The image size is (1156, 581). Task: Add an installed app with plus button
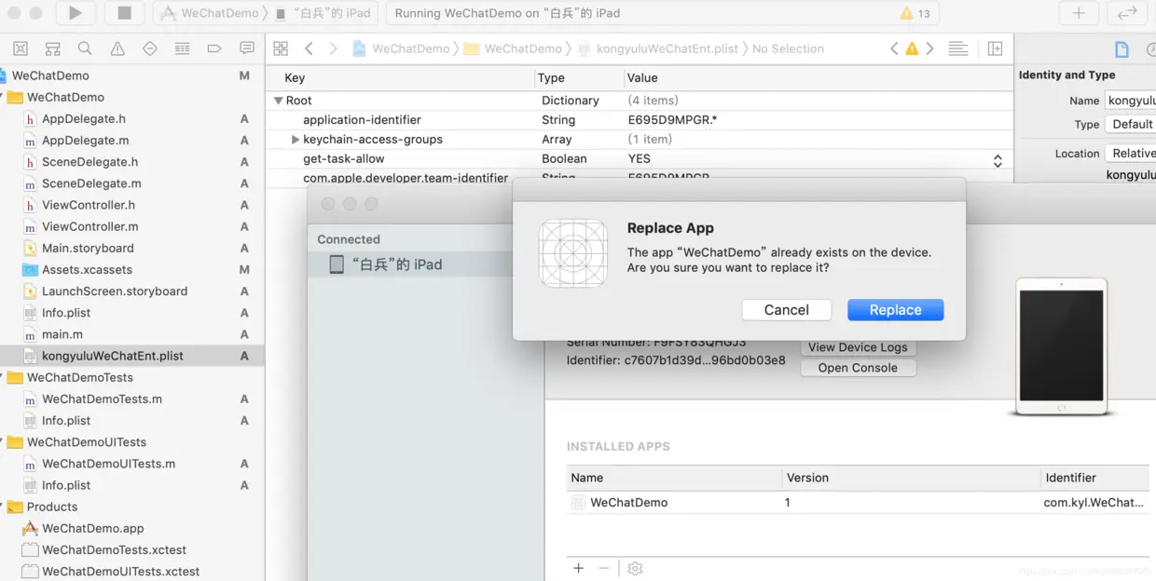(x=579, y=568)
